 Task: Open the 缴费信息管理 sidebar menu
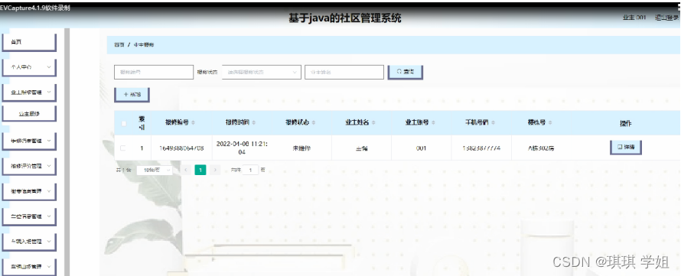point(29,191)
